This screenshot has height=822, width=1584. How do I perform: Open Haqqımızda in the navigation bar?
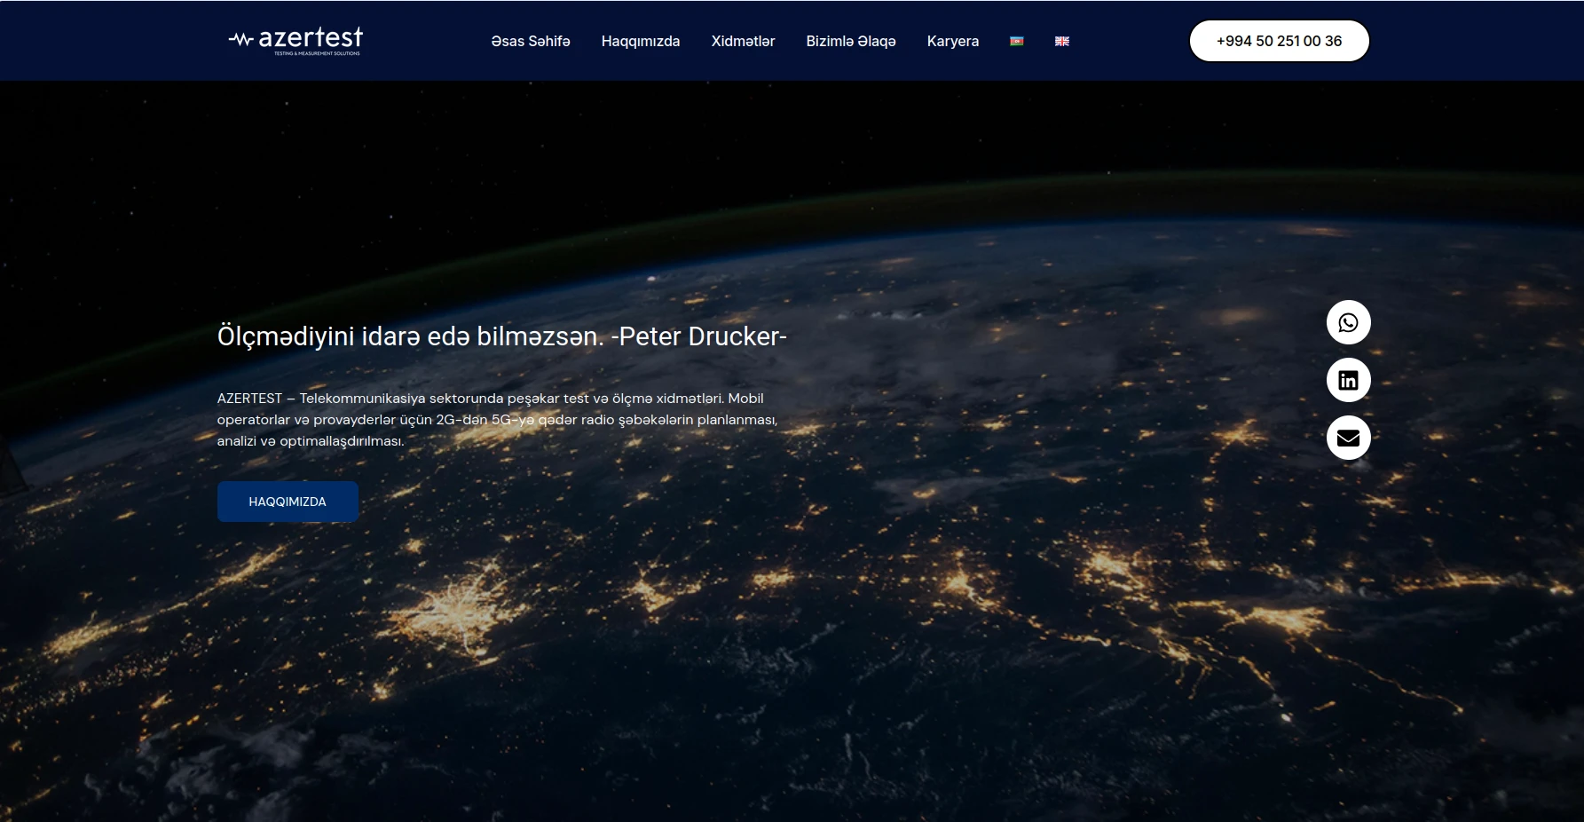click(641, 41)
